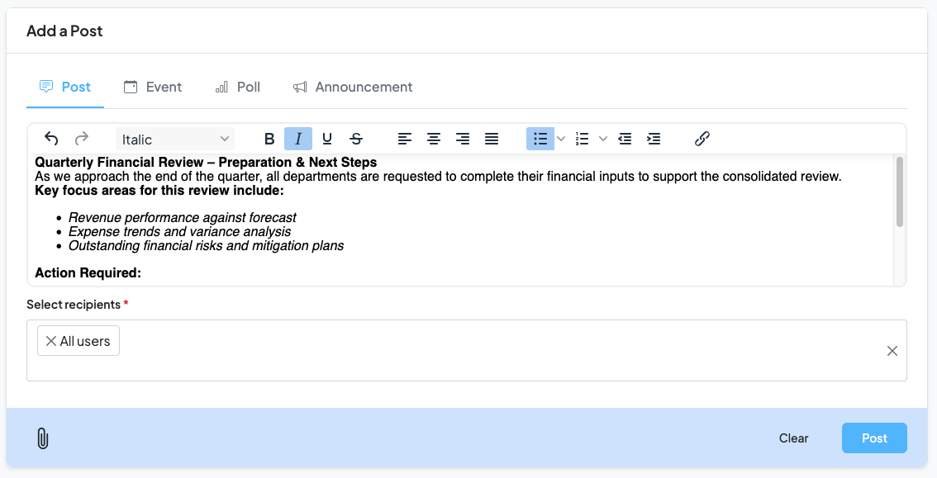
Task: Attach a file with the paperclip icon
Action: 43,438
